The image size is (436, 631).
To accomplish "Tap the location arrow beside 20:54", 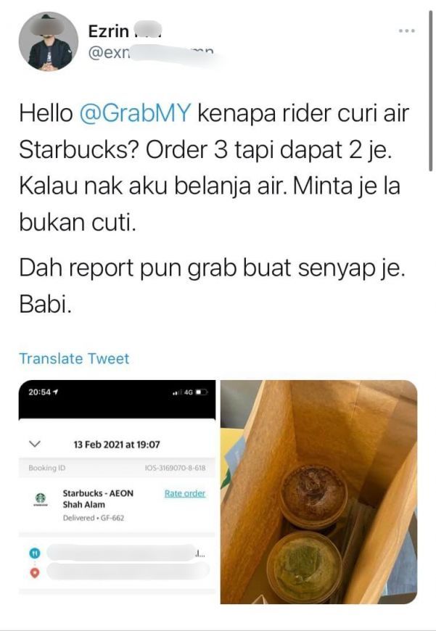I will [55, 392].
